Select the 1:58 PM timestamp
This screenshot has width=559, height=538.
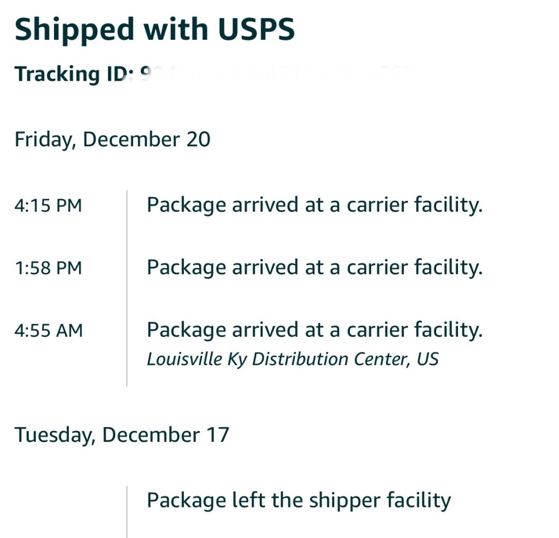[48, 268]
